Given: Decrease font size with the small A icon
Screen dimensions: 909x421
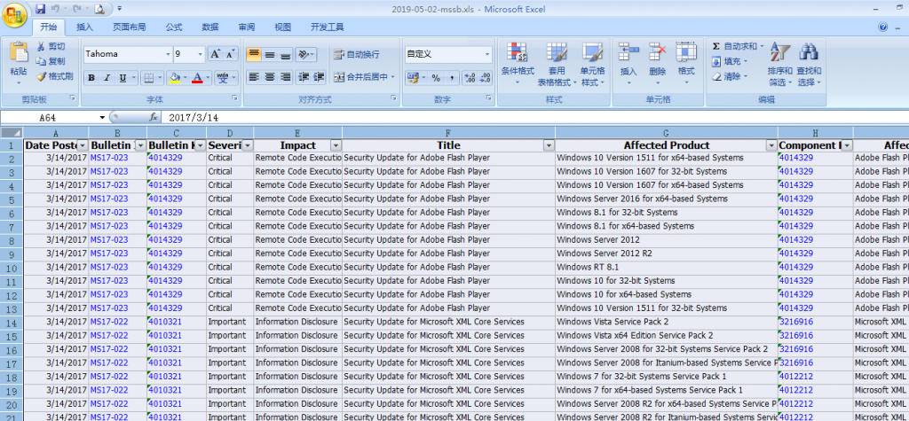Looking at the screenshot, I should 231,54.
